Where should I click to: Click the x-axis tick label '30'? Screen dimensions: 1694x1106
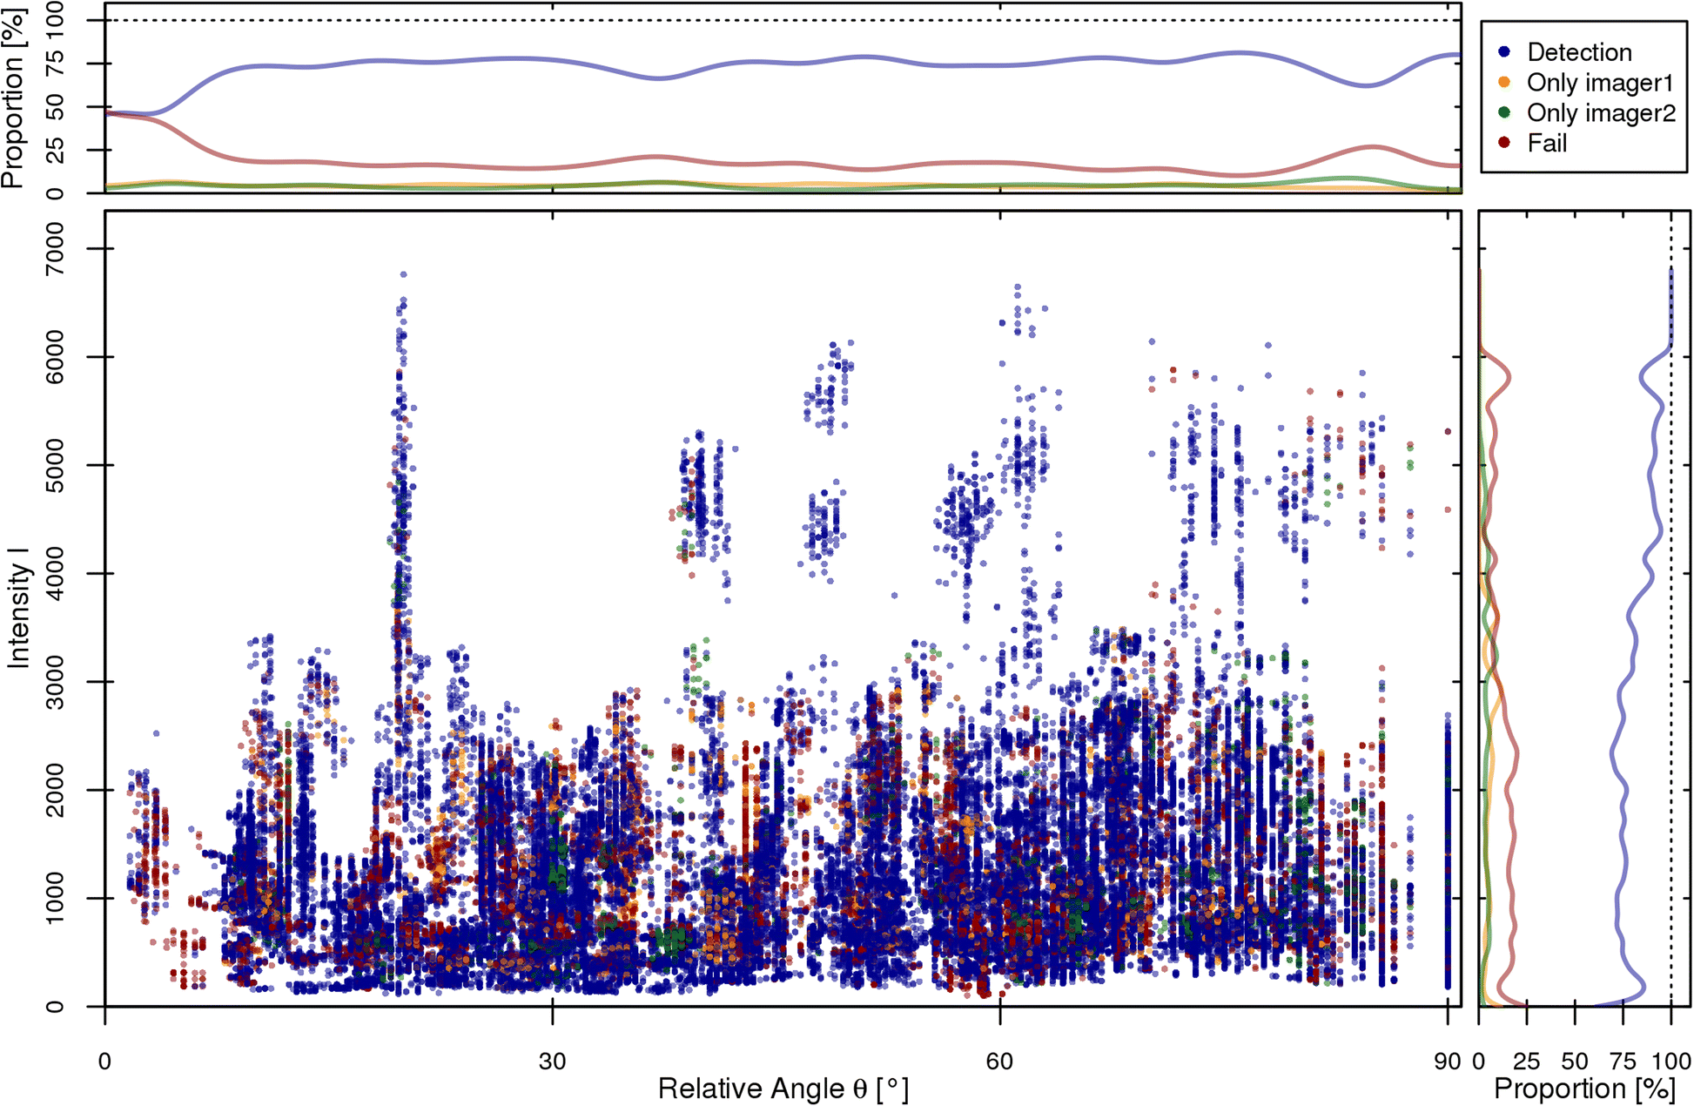[x=552, y=1062]
